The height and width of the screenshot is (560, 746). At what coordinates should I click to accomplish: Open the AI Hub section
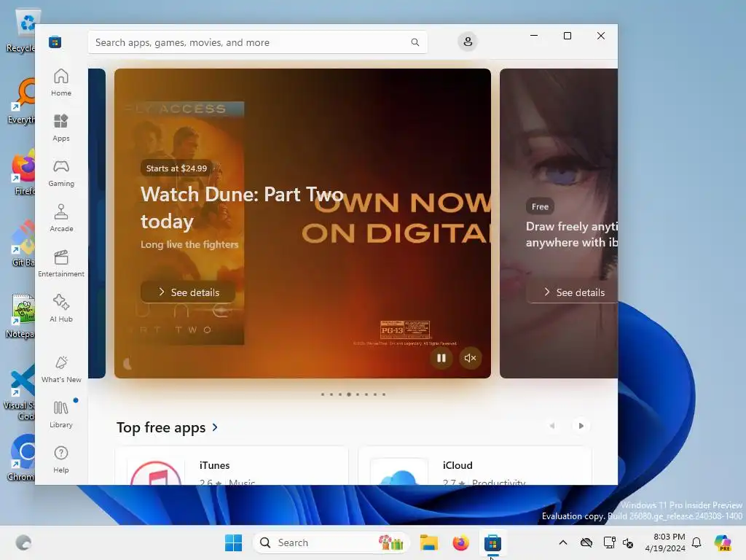[61, 309]
